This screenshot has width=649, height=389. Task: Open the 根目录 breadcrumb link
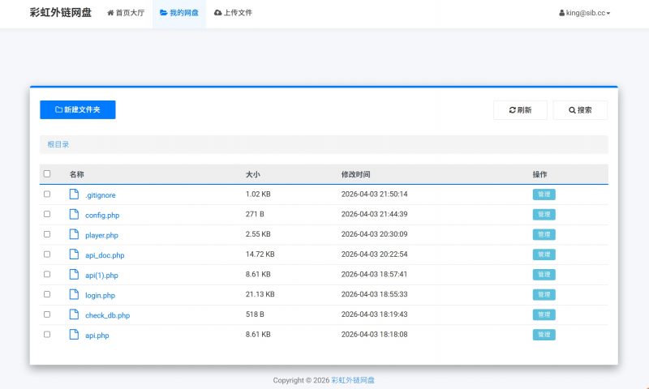58,144
